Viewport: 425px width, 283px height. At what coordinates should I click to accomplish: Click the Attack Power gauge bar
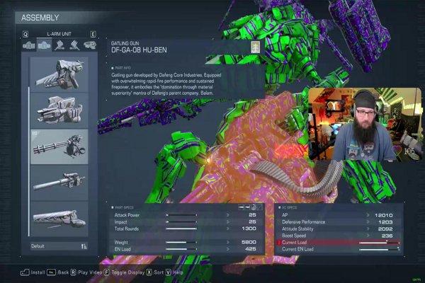click(181, 215)
